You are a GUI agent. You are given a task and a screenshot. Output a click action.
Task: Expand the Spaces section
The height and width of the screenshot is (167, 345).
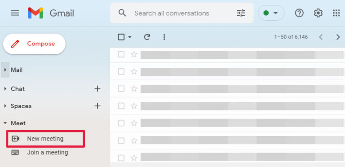(x=5, y=106)
